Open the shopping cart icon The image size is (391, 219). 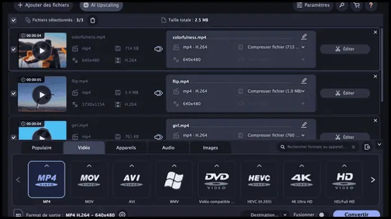[x=357, y=5]
